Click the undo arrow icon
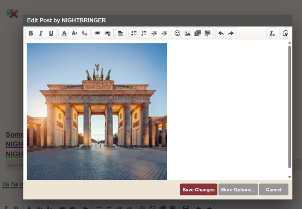 [x=220, y=33]
